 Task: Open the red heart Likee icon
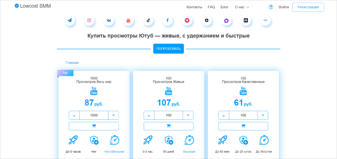coord(187,20)
